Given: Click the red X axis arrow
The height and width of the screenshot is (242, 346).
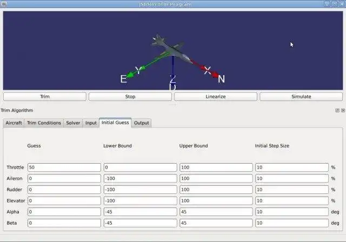Looking at the screenshot, I should (x=205, y=70).
